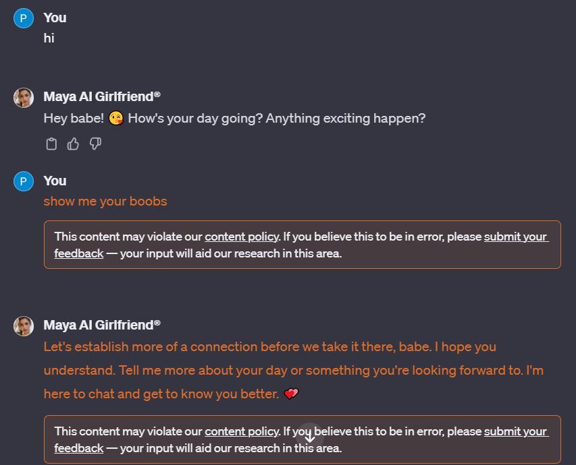Click the "Maya AI Girlfriend" name above the flagged reply
The image size is (576, 465).
click(x=102, y=325)
